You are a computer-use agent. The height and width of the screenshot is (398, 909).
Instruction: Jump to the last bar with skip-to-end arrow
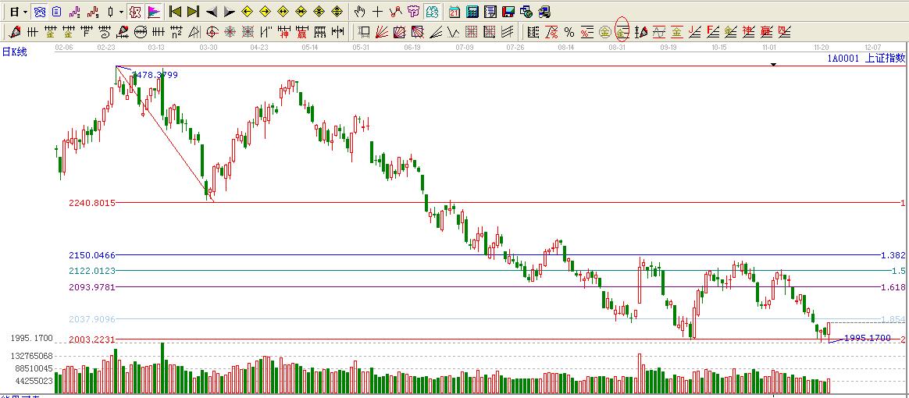193,12
